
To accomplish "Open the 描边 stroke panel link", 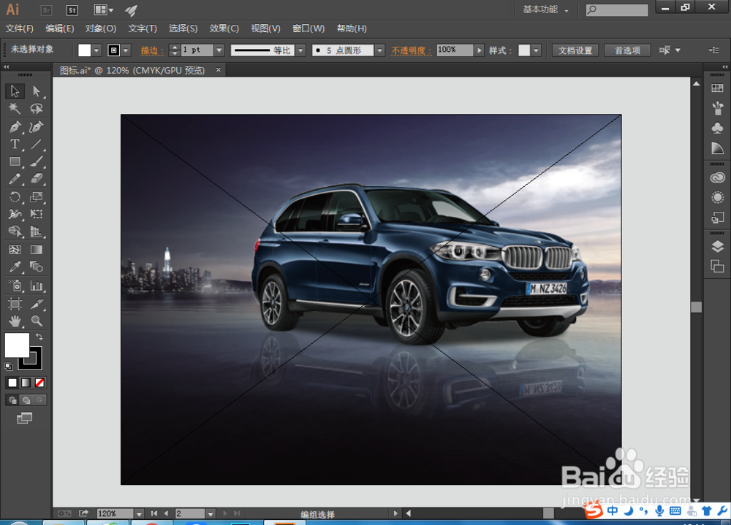I will [152, 50].
